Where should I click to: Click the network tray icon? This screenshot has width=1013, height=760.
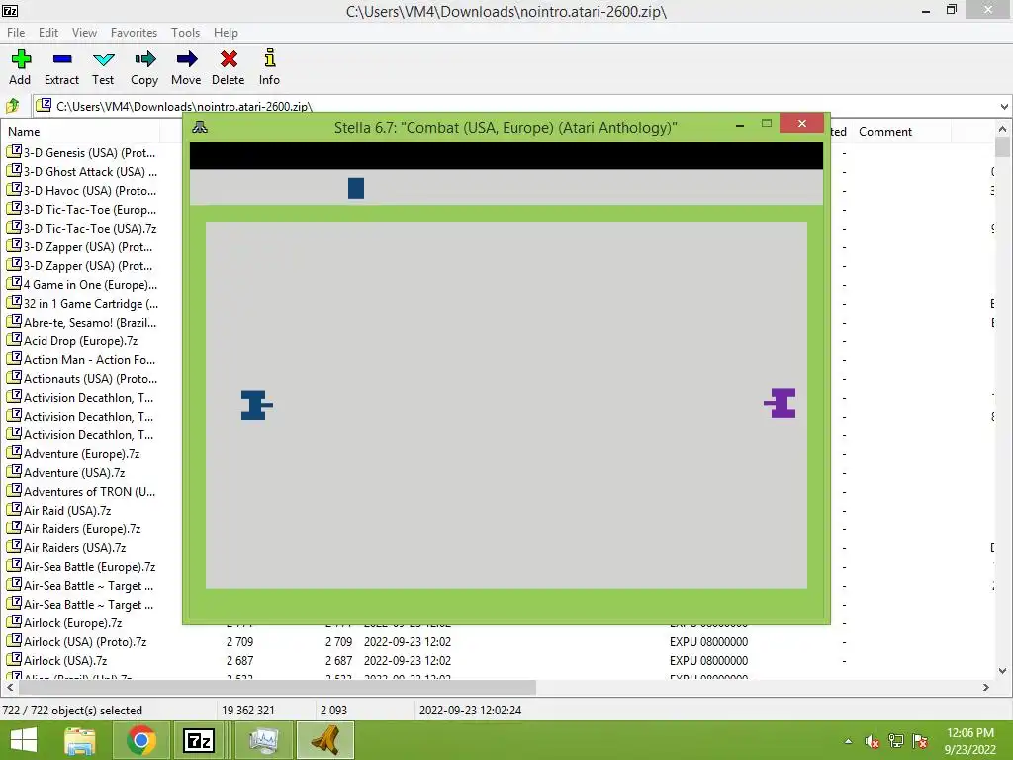[x=896, y=741]
